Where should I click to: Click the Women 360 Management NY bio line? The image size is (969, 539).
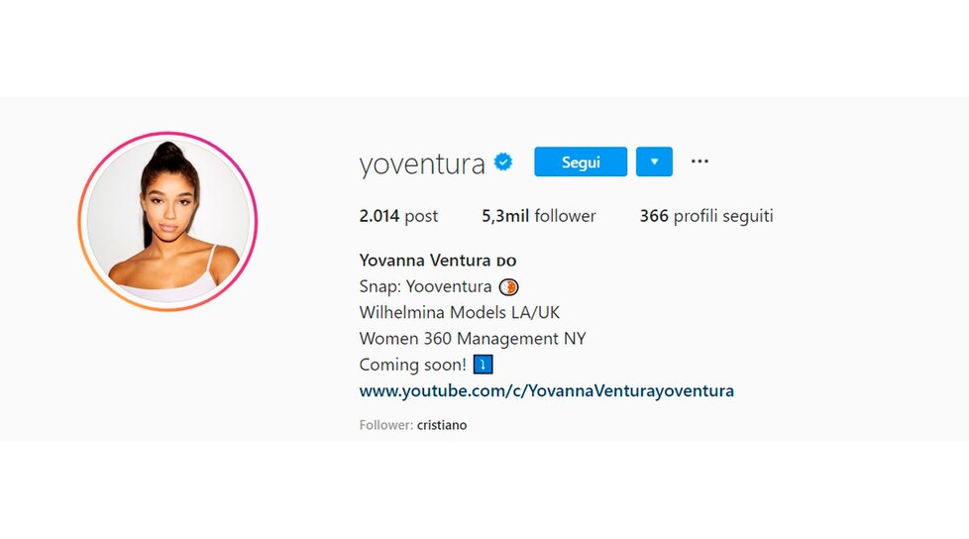[473, 339]
